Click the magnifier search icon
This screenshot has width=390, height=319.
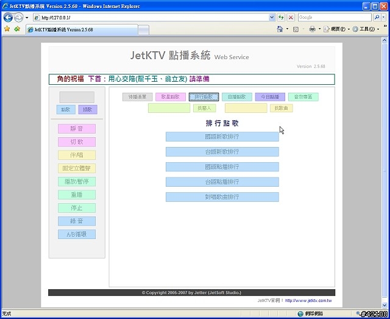[377, 17]
